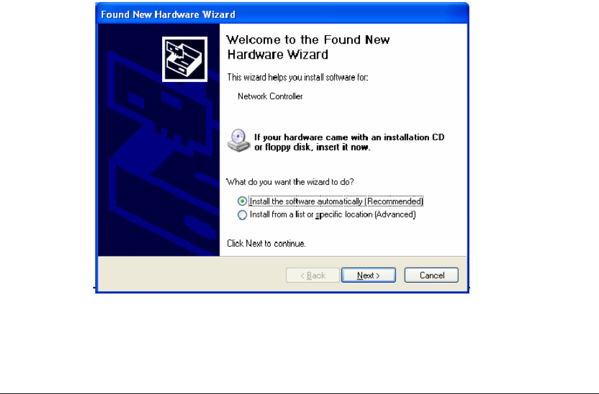Click the "This wizard helps you install software for" line
Screen dimensions: 599x394
[x=298, y=77]
